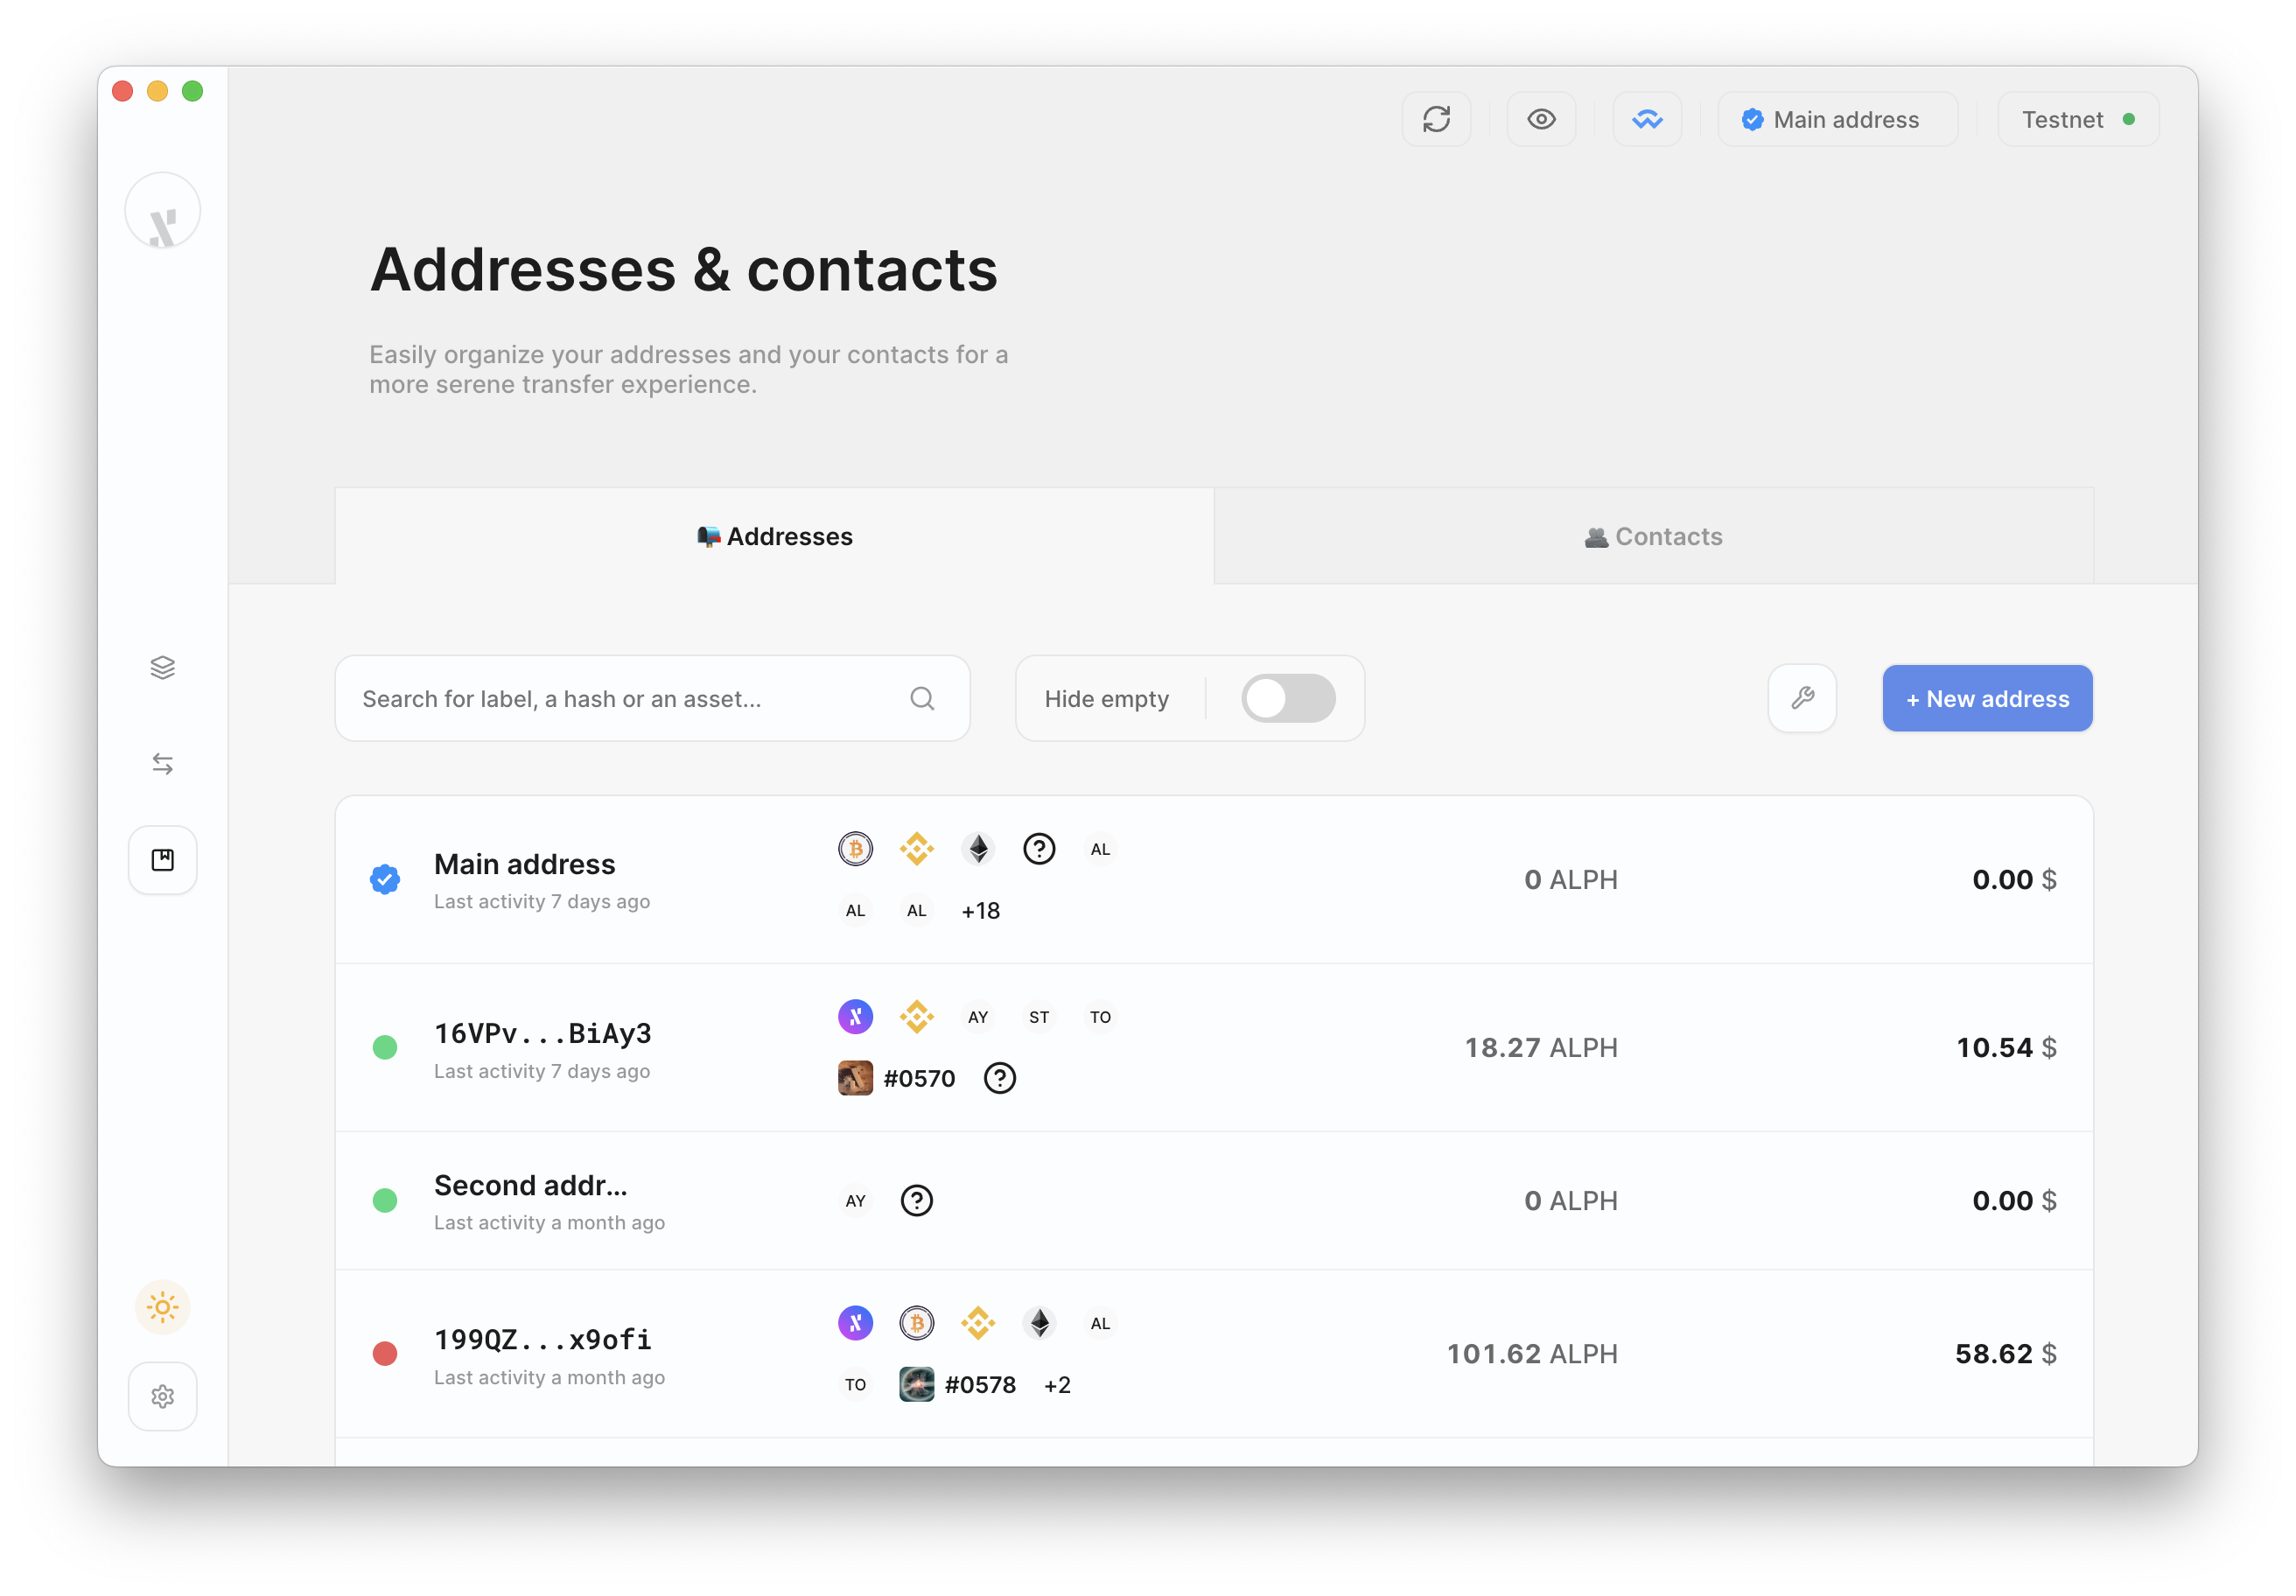Open the Main address selector in header

click(1837, 120)
